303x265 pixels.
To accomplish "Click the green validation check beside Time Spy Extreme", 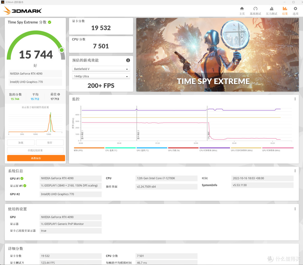I will (49, 22).
